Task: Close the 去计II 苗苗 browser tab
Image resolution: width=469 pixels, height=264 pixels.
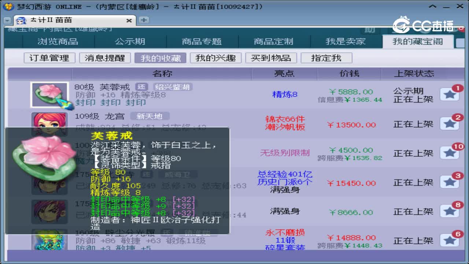Action: pyautogui.click(x=129, y=21)
